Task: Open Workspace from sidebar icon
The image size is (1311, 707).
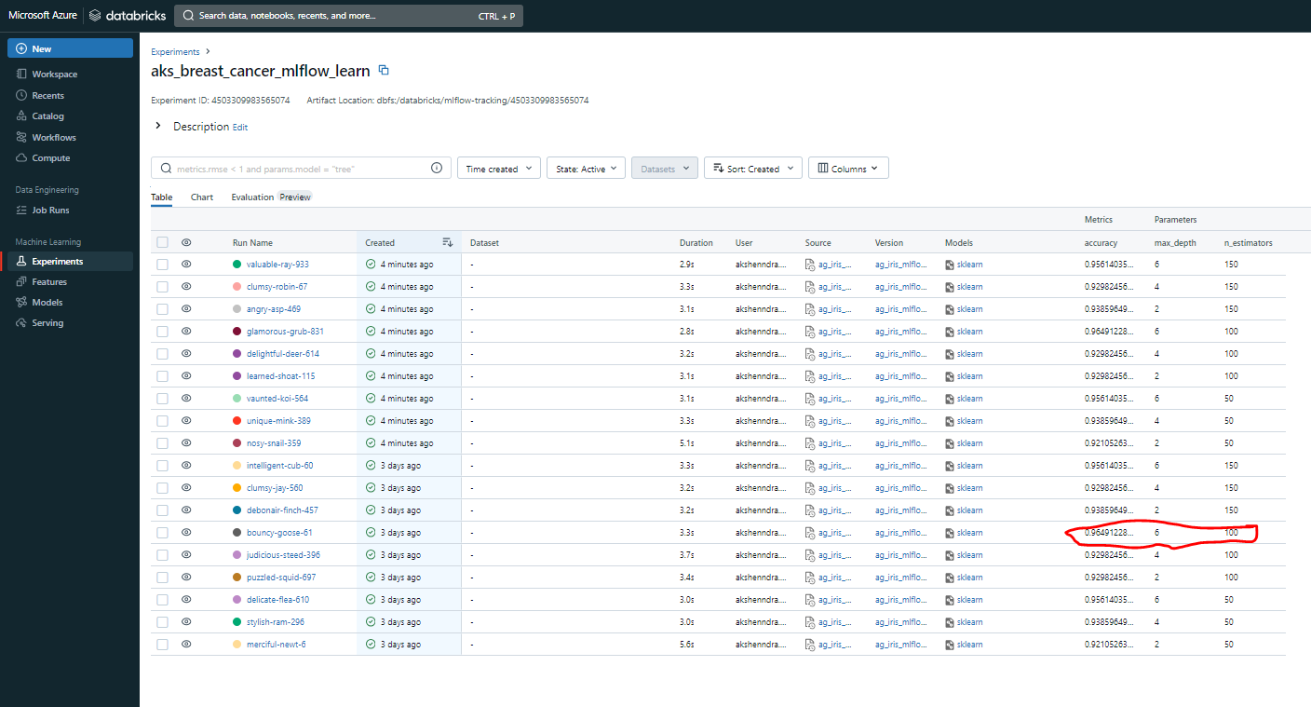Action: tap(21, 74)
